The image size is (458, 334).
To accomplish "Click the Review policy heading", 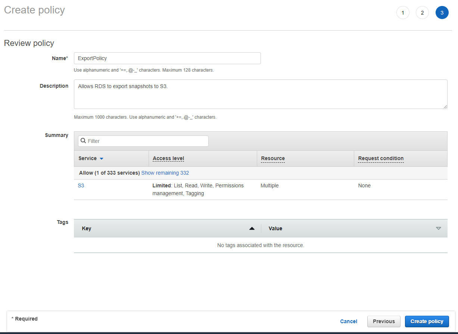I will pyautogui.click(x=29, y=43).
